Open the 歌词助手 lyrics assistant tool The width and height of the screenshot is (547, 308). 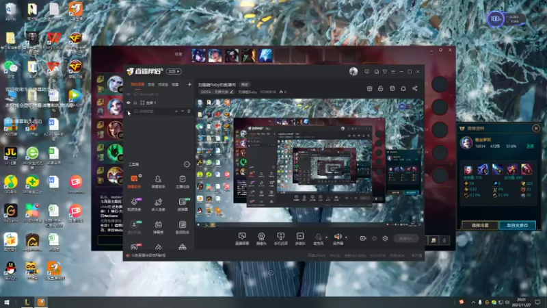tap(183, 227)
